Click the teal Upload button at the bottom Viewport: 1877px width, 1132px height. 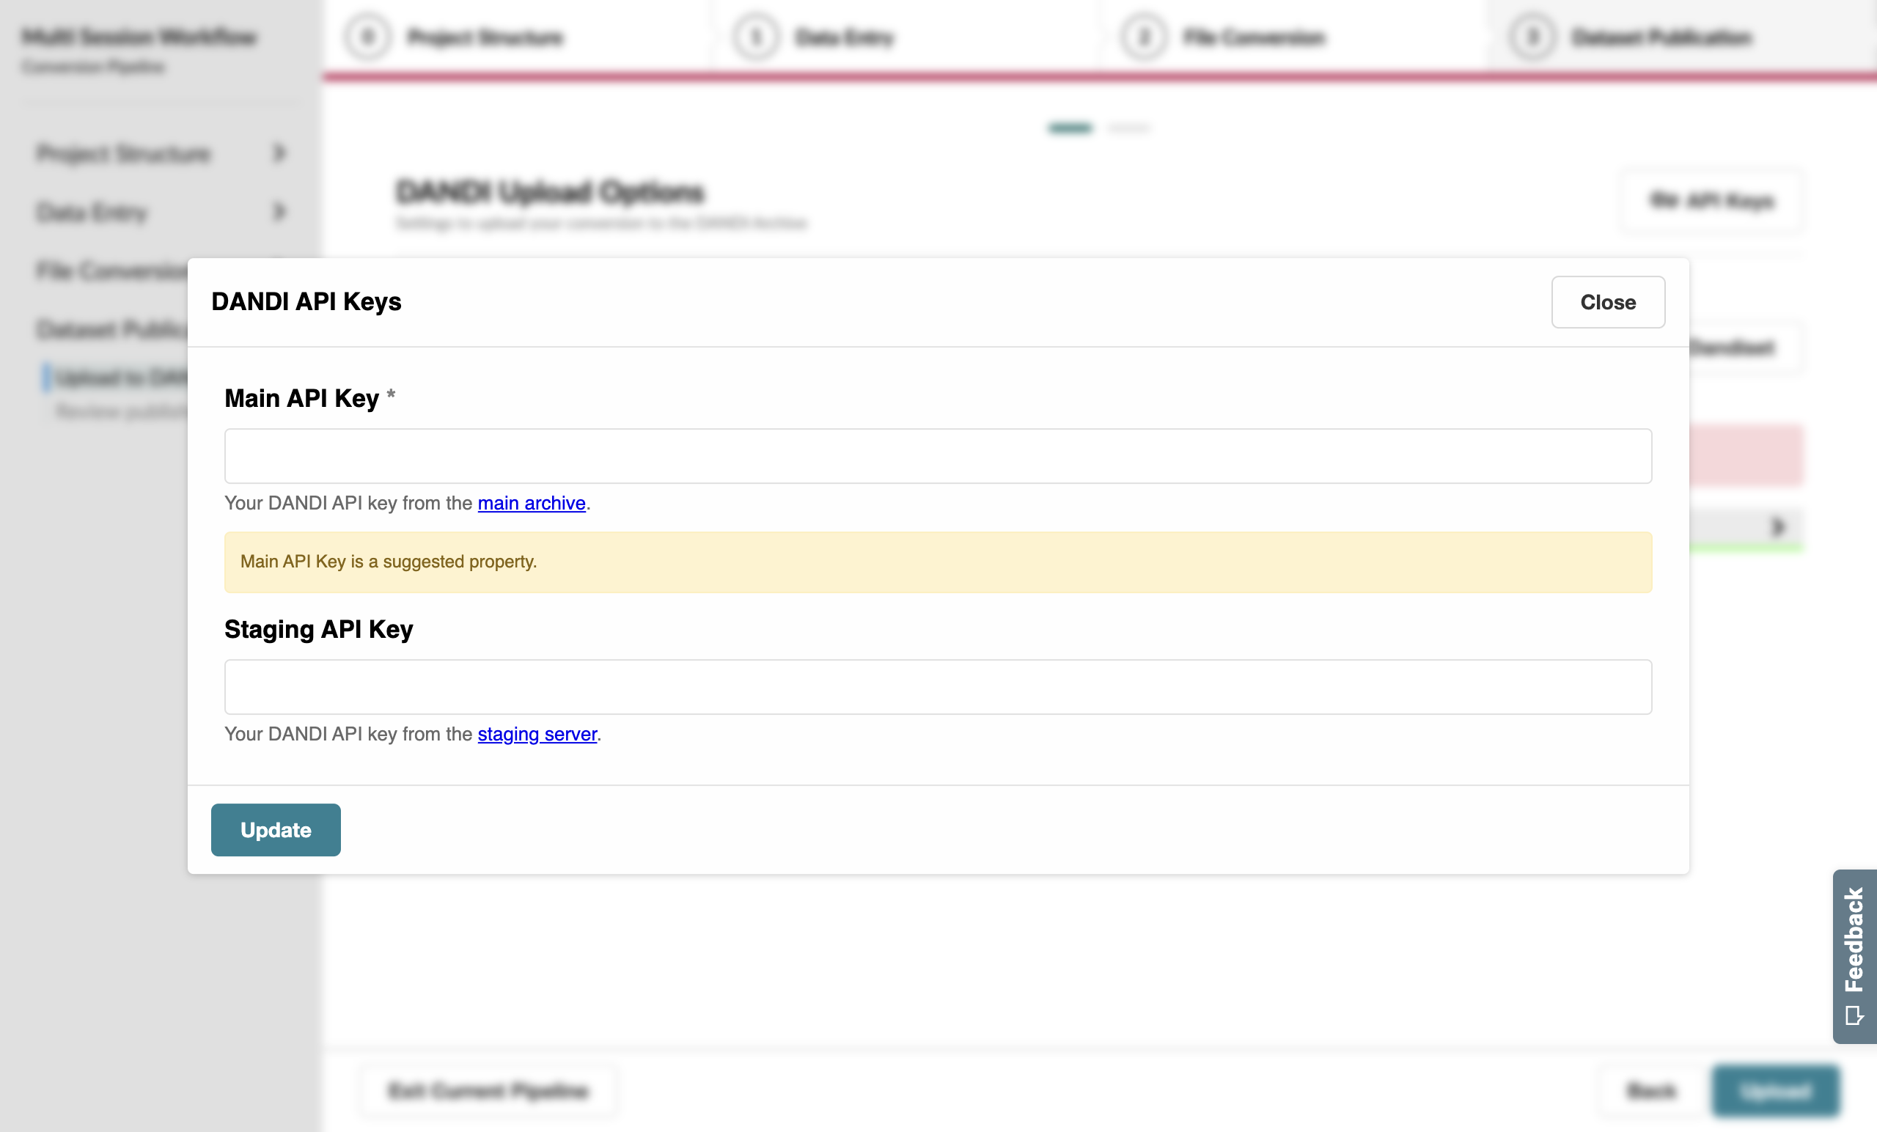click(1776, 1091)
